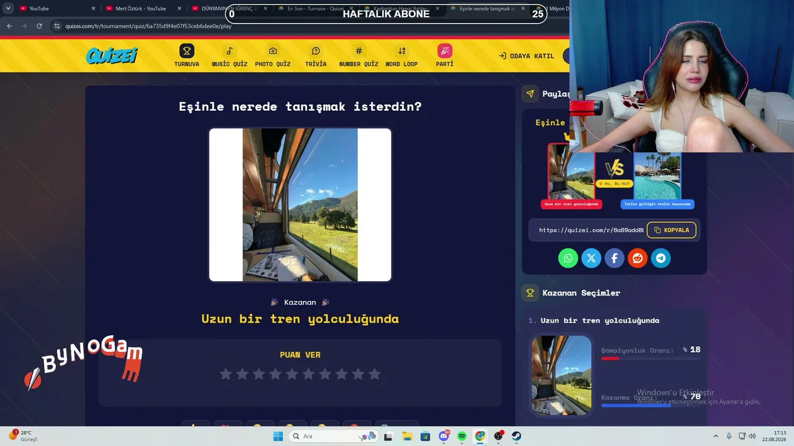Rate with the third star under PUAN VER
This screenshot has height=446, width=794.
(x=259, y=374)
